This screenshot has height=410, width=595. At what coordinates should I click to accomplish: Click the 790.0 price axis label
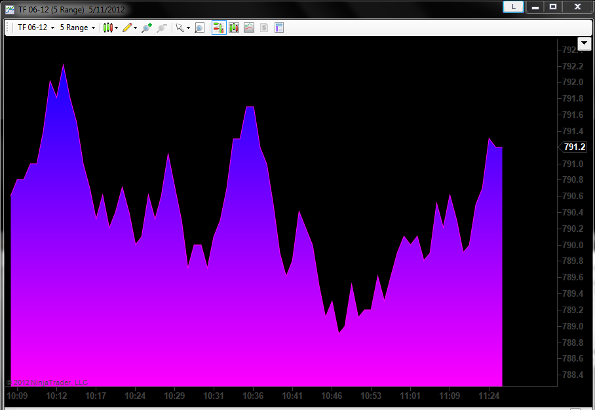pyautogui.click(x=573, y=245)
